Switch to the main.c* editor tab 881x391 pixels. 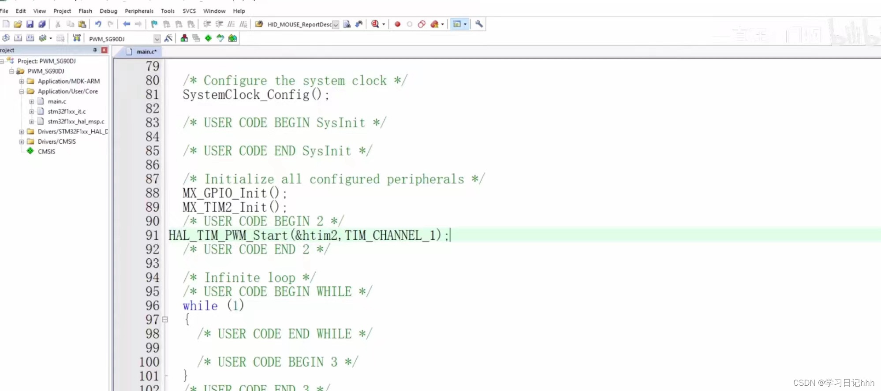click(142, 52)
